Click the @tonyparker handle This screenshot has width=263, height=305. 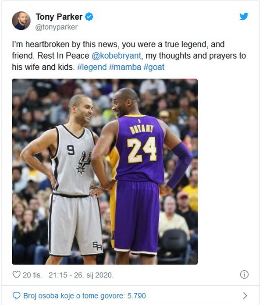[x=57, y=27]
